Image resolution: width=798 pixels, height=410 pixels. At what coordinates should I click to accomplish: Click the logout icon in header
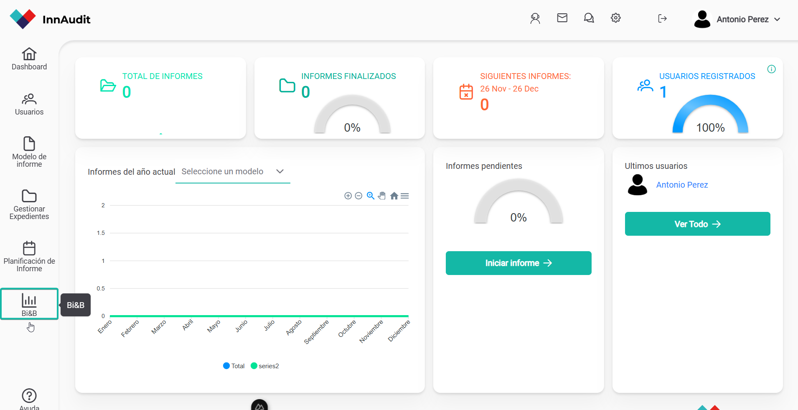pyautogui.click(x=662, y=18)
